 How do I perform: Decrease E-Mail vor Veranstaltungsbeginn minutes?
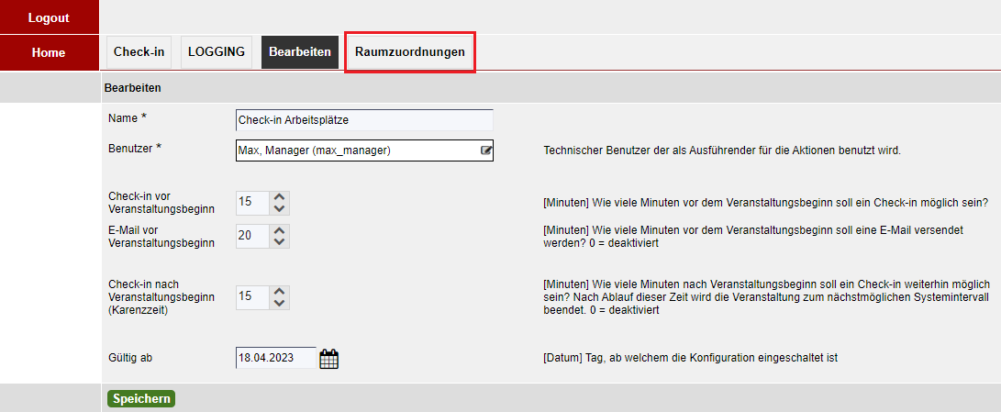coord(279,241)
